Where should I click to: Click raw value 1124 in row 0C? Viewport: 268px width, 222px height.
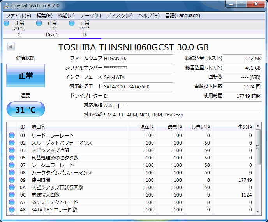[x=246, y=195]
